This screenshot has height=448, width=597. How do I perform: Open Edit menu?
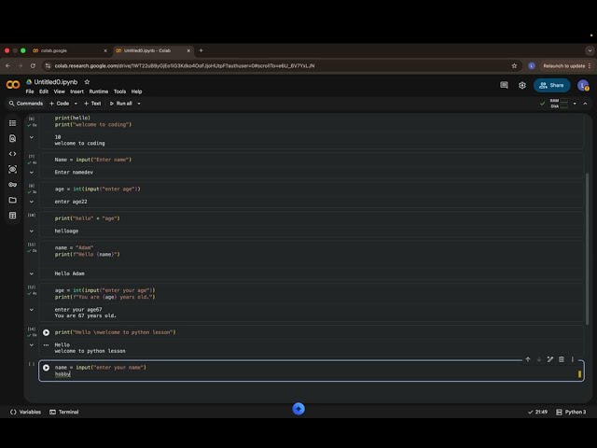coord(44,91)
